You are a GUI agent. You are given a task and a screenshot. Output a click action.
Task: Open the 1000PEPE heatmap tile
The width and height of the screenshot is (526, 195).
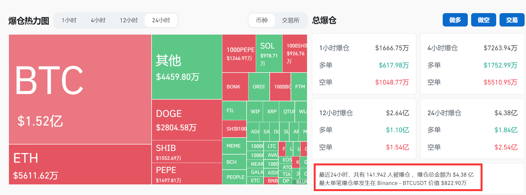(x=239, y=54)
